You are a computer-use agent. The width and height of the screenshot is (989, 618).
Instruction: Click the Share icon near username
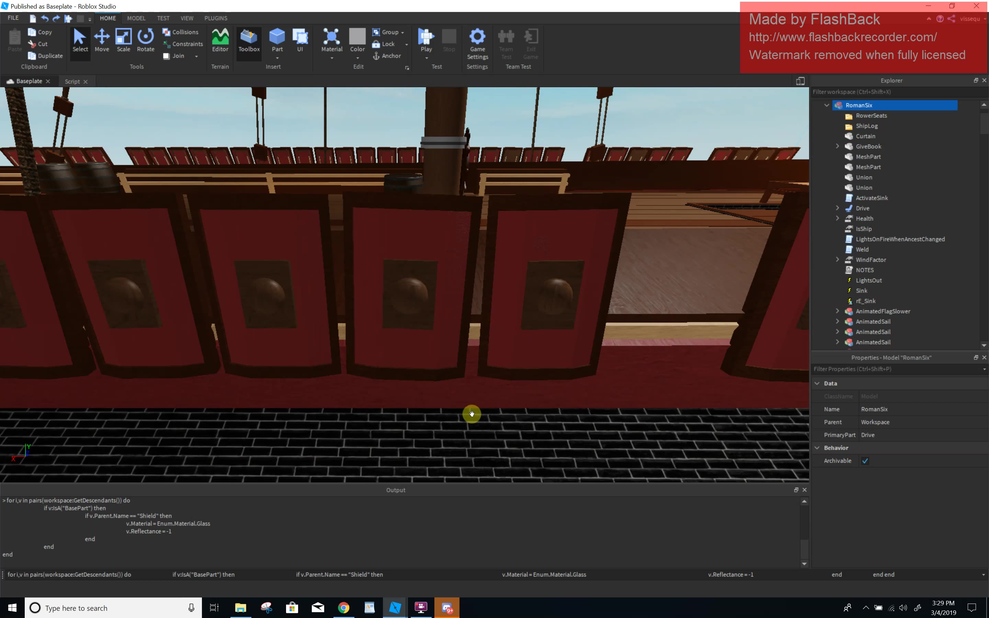(952, 19)
